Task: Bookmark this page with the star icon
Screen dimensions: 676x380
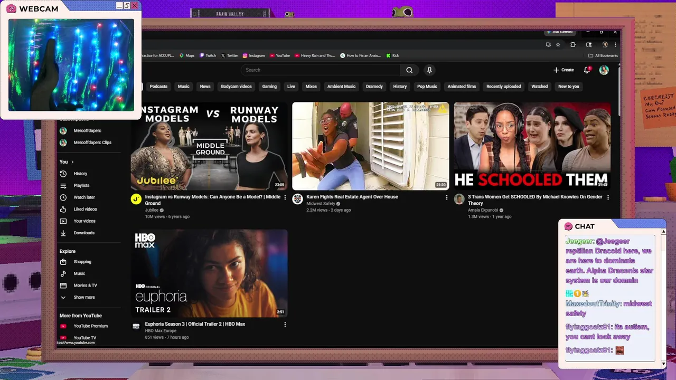Action: pos(558,45)
